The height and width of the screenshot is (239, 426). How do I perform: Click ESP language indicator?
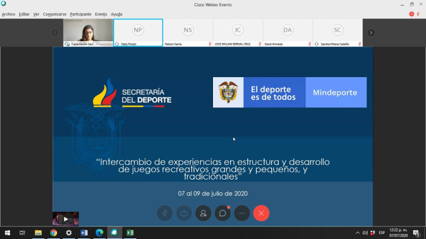382,233
